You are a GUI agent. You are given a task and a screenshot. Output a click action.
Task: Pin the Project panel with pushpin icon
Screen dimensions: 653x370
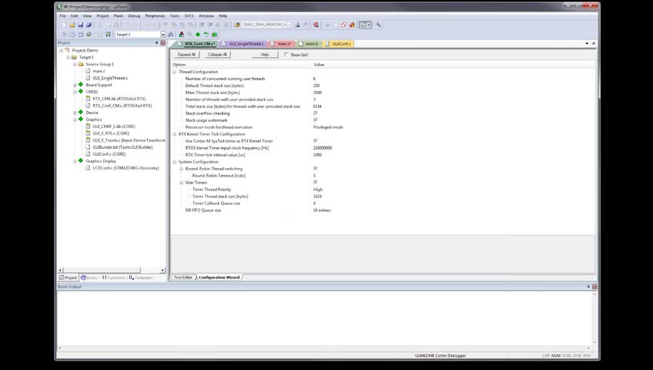point(157,43)
